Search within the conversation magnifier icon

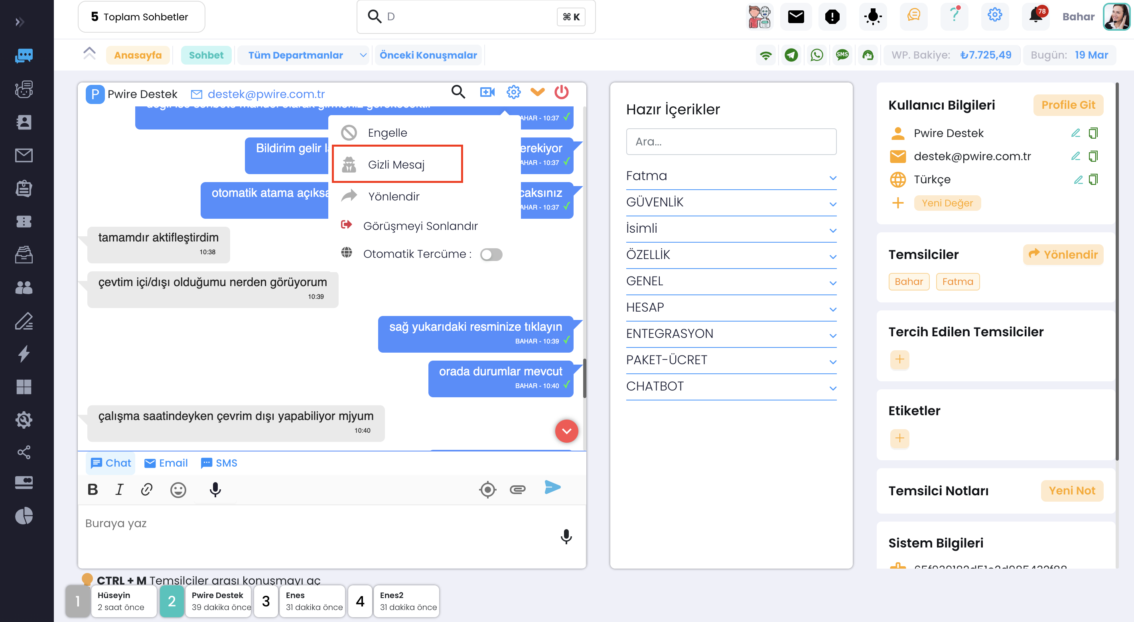(458, 92)
